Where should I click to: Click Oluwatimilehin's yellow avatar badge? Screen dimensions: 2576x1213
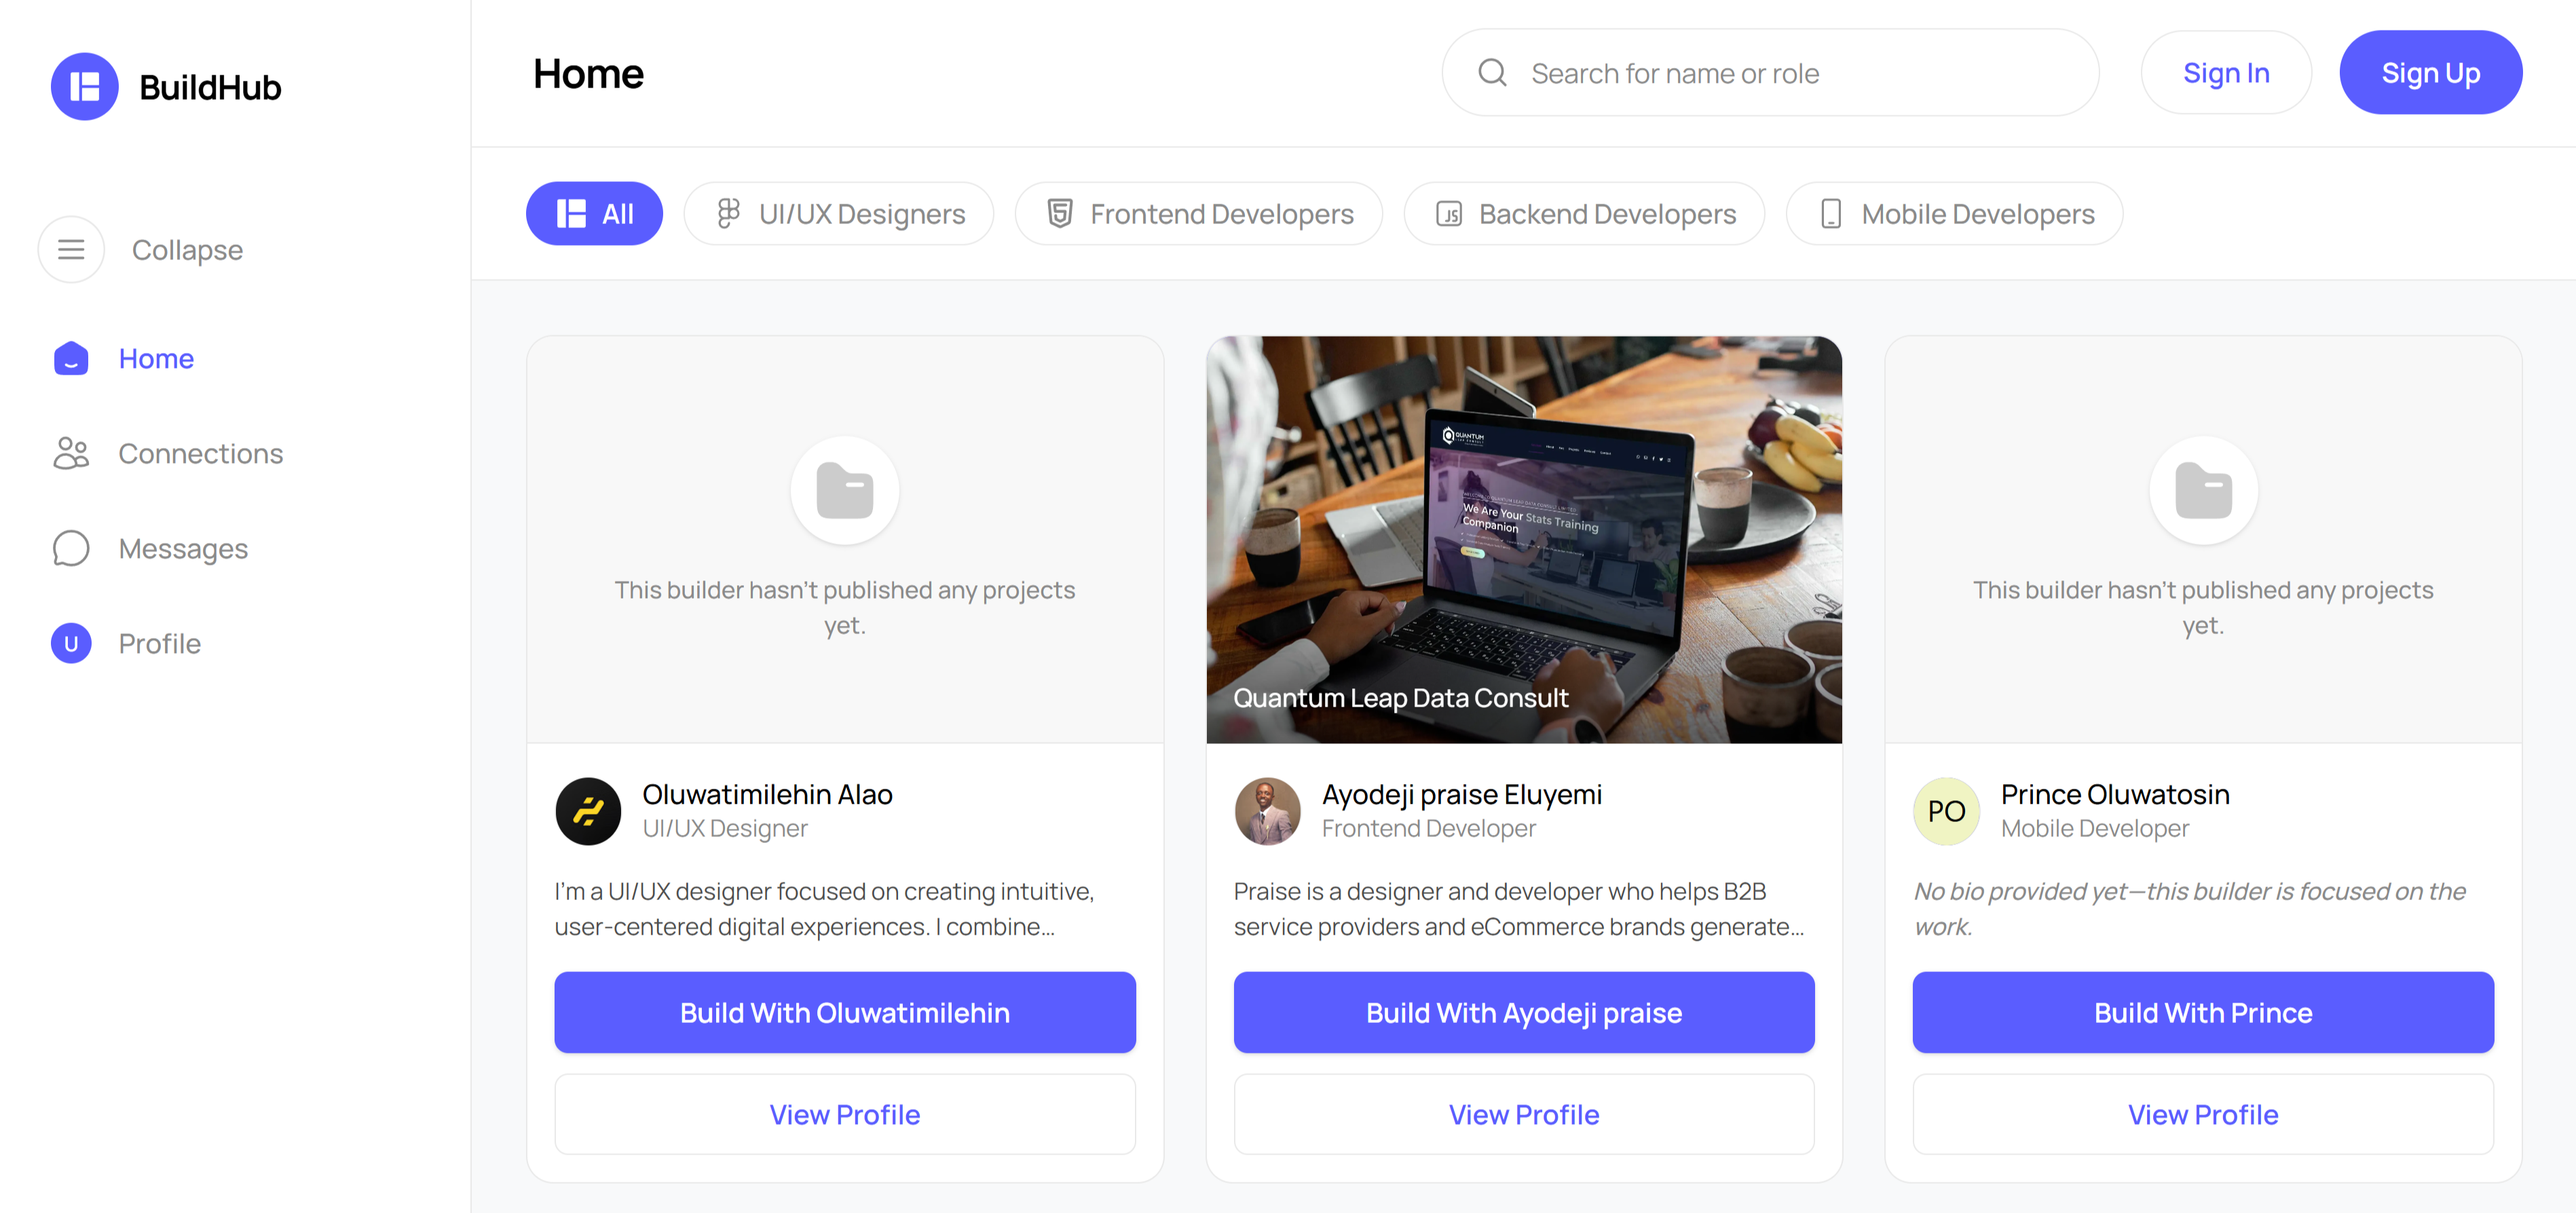589,811
